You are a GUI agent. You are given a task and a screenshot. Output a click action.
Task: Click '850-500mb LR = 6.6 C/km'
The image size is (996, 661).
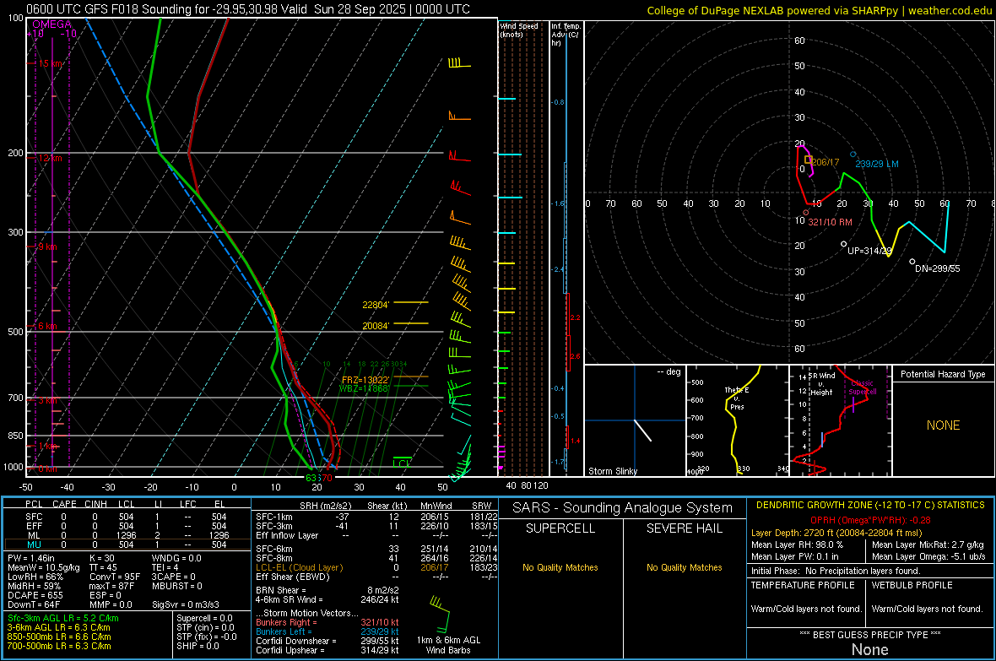pos(59,637)
